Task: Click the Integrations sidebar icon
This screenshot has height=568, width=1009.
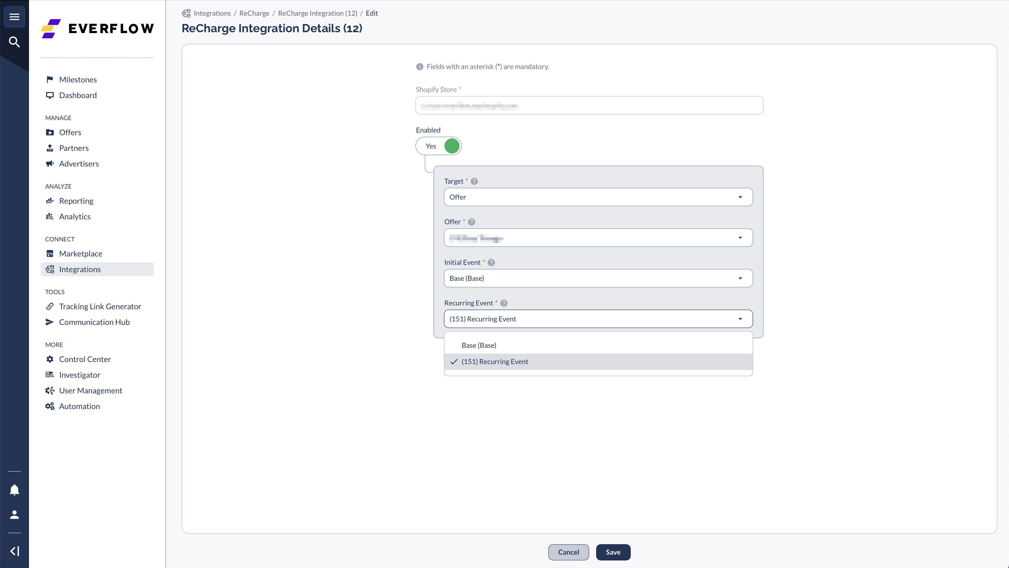Action: click(x=50, y=269)
